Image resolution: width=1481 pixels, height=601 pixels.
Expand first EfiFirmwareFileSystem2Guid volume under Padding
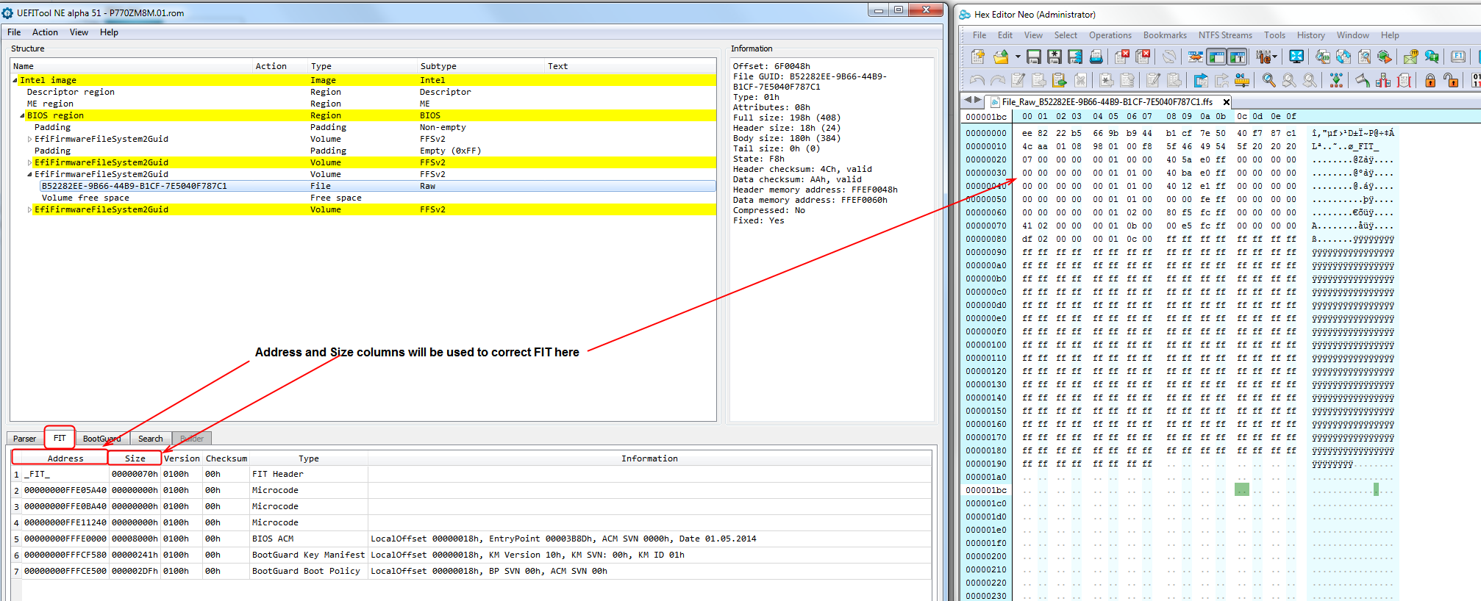tap(29, 139)
